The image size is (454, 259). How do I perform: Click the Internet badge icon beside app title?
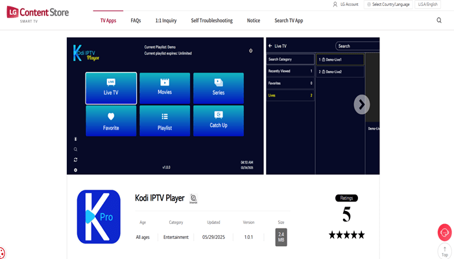coord(193,198)
